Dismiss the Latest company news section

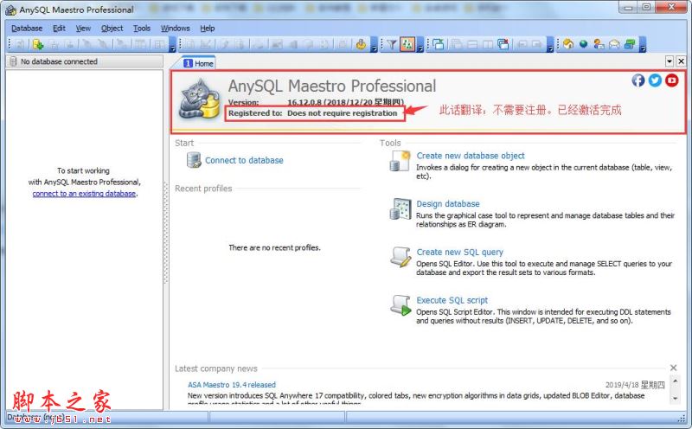673,368
